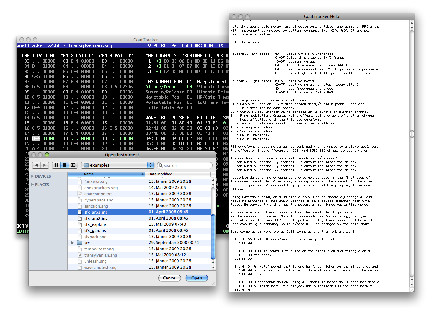Click "Wavetable right side:" text in Help
This screenshot has width=433, height=313.
(x=251, y=81)
